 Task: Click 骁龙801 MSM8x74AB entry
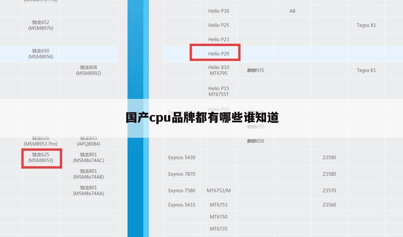(89, 174)
